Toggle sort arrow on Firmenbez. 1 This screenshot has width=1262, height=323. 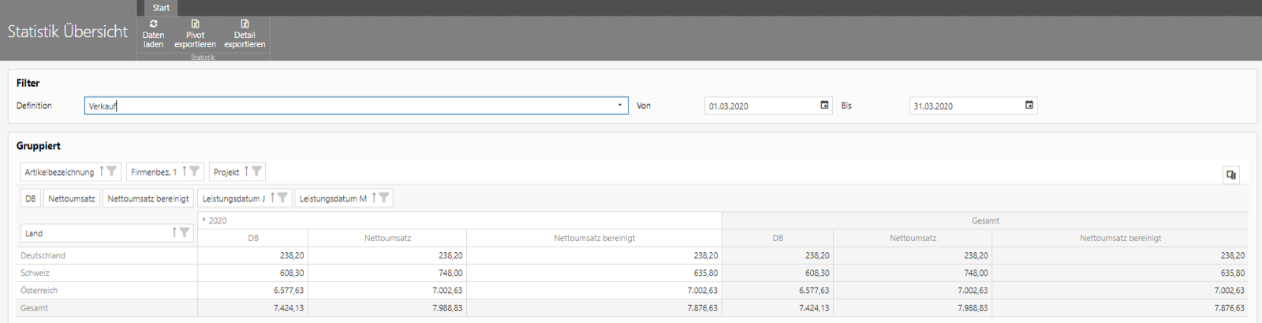point(185,171)
